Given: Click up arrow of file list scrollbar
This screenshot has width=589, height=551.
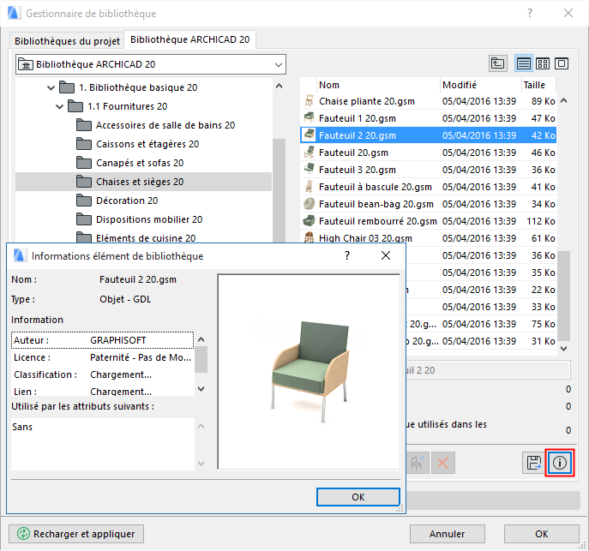Looking at the screenshot, I should (x=563, y=100).
